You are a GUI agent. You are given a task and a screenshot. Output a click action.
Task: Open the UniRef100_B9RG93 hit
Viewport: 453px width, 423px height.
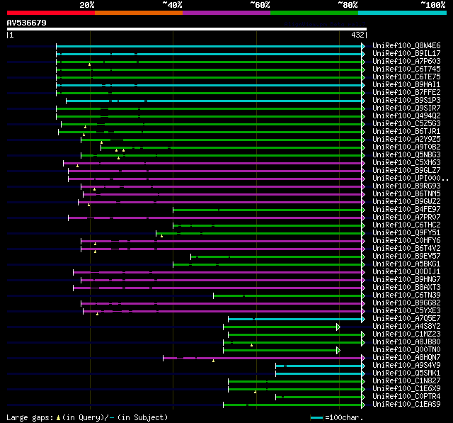coord(406,186)
